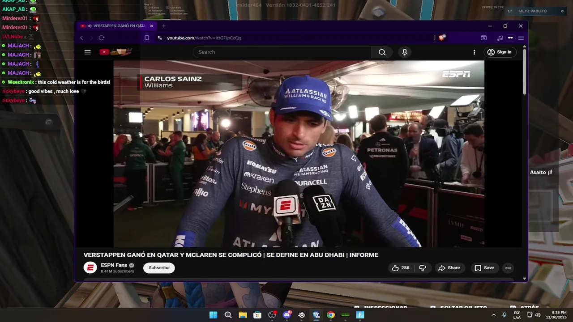
Task: Start voice search with the microphone icon
Action: [x=405, y=52]
